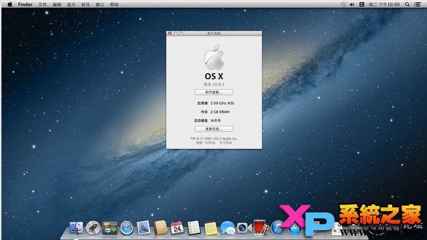Click the 软件更新… button
The width and height of the screenshot is (427, 240).
pyautogui.click(x=214, y=92)
